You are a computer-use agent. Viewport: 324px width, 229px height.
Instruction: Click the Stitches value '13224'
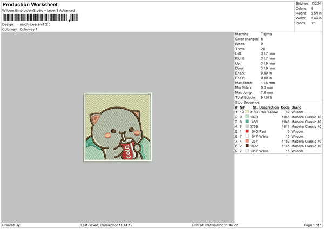[x=316, y=4]
